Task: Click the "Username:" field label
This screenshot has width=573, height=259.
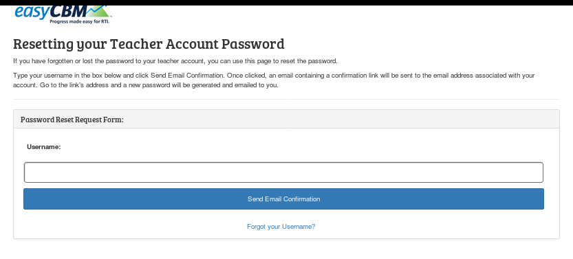Action: pyautogui.click(x=44, y=147)
